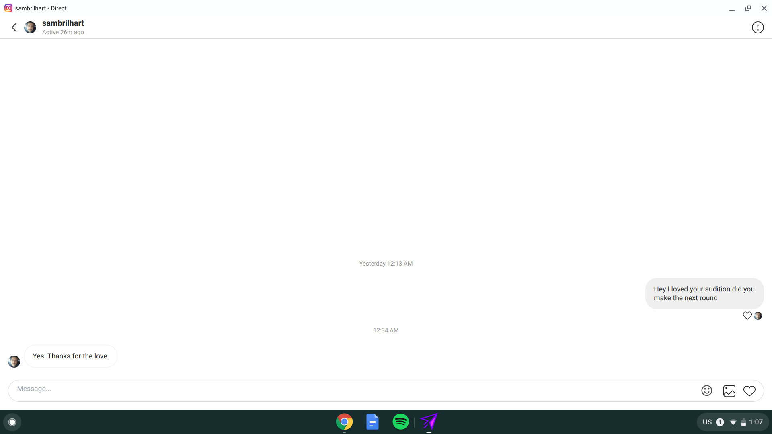Restore down the window

click(748, 8)
